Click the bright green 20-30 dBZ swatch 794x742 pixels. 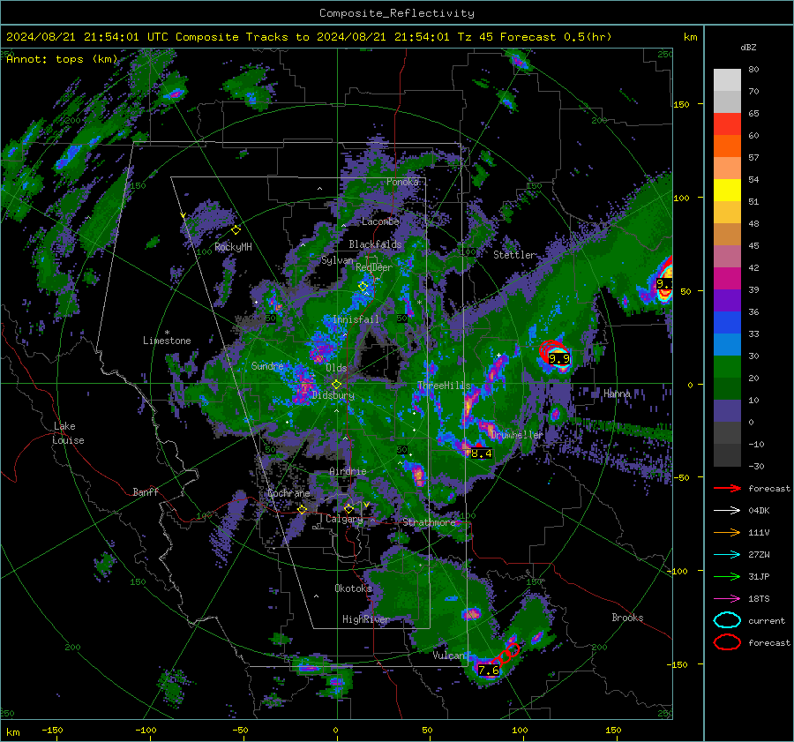[727, 367]
